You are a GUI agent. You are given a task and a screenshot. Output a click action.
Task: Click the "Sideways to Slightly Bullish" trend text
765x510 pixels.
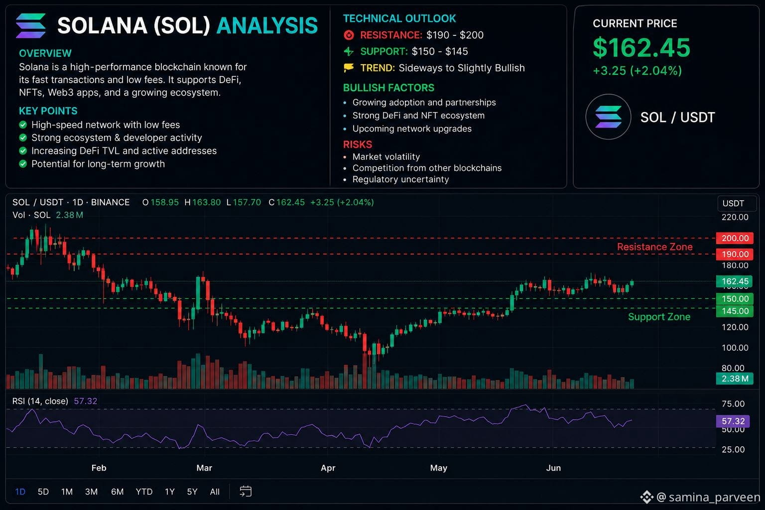[462, 68]
